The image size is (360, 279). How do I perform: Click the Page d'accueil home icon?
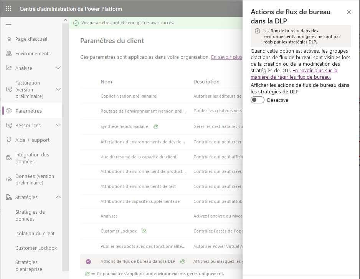(x=9, y=39)
